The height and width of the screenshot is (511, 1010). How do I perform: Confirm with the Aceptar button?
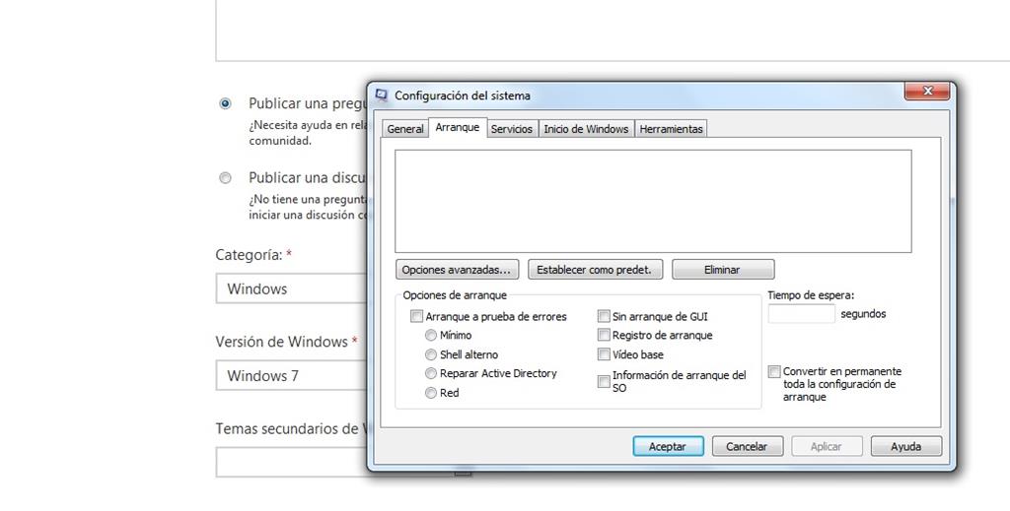point(668,446)
